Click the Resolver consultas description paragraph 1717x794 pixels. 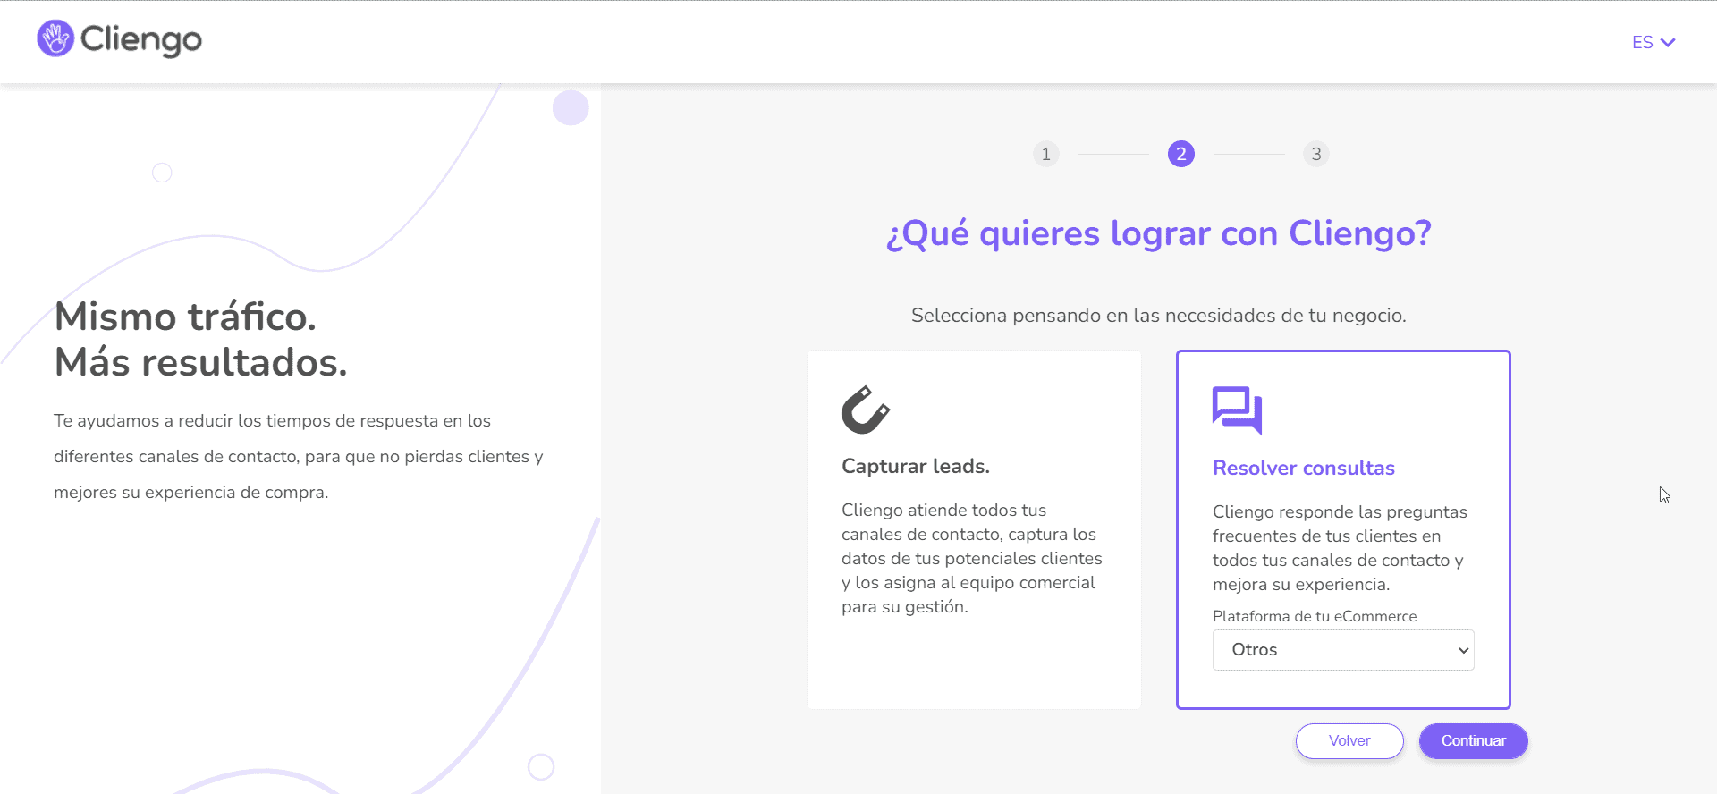tap(1340, 548)
